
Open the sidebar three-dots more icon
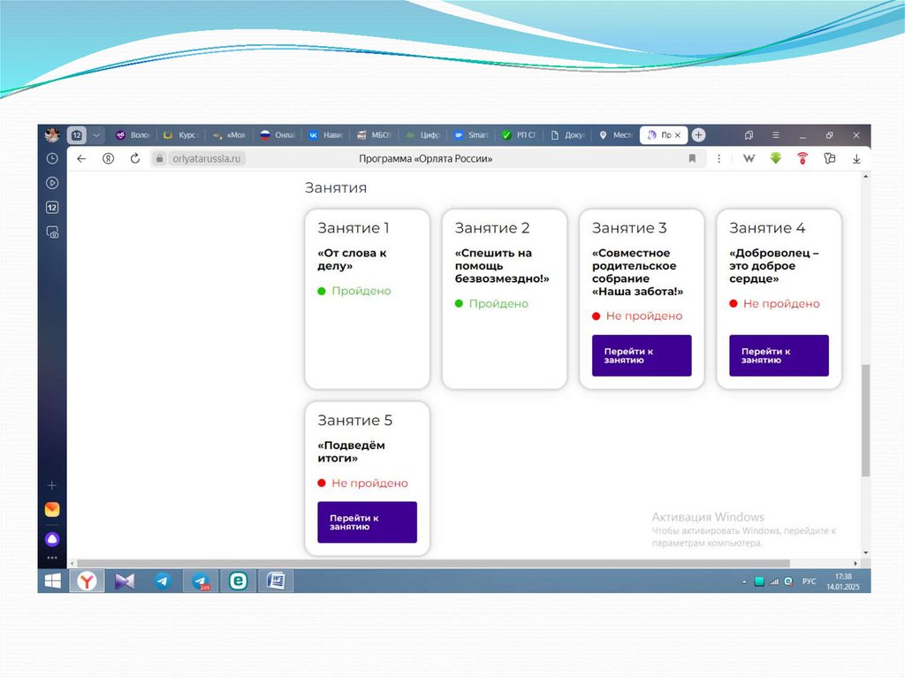coord(52,558)
